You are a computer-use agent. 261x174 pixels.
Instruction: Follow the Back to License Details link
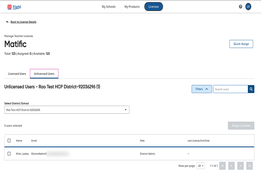tap(23, 22)
